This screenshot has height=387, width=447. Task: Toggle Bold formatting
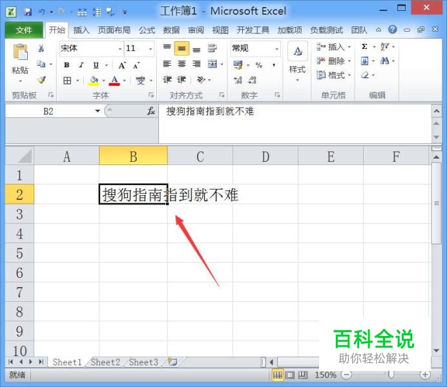click(67, 65)
